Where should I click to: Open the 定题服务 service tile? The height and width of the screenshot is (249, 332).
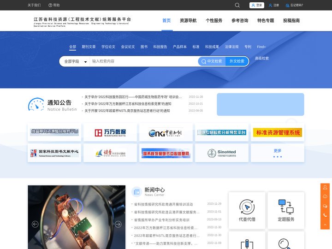[286, 210]
